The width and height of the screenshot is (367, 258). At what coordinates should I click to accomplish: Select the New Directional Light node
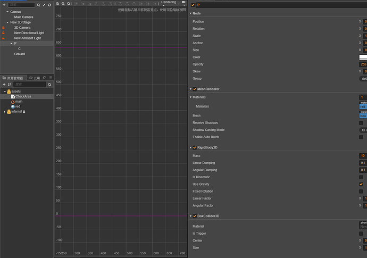pos(29,33)
